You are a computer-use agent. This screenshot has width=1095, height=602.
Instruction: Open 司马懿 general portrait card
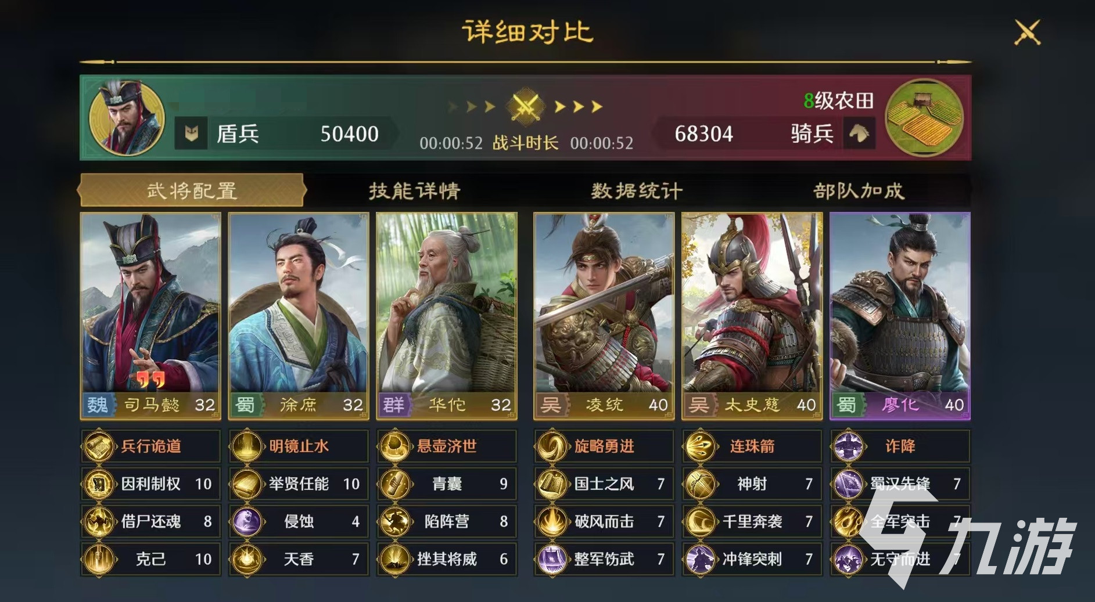point(150,316)
